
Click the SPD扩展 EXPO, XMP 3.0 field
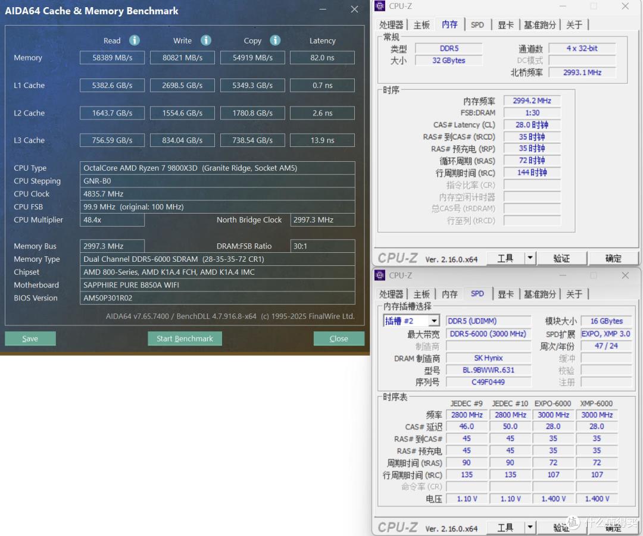pyautogui.click(x=606, y=334)
